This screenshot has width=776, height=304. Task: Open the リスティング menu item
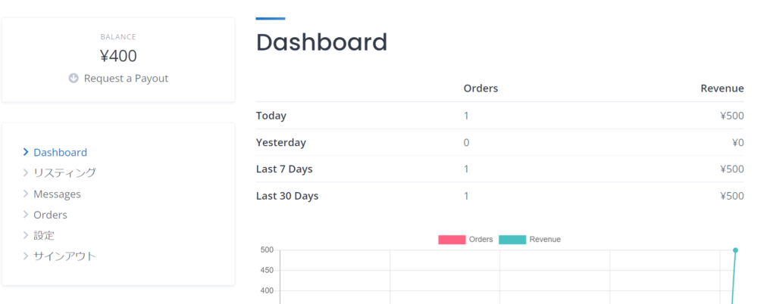click(64, 172)
